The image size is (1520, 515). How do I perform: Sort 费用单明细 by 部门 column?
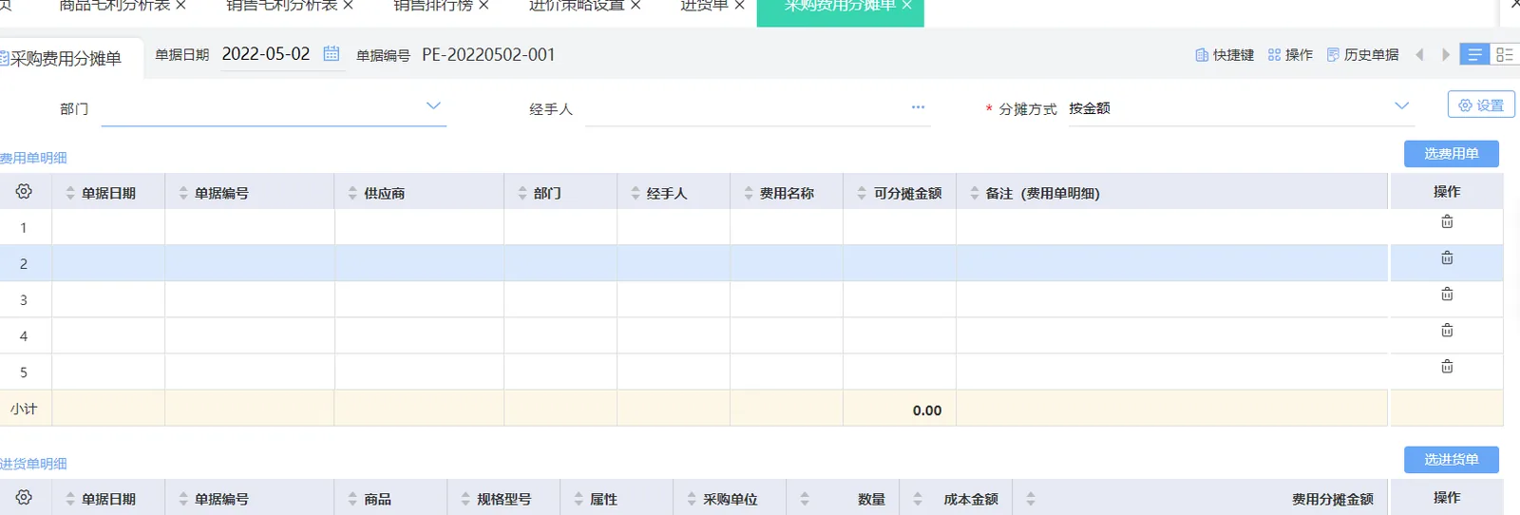pos(522,193)
